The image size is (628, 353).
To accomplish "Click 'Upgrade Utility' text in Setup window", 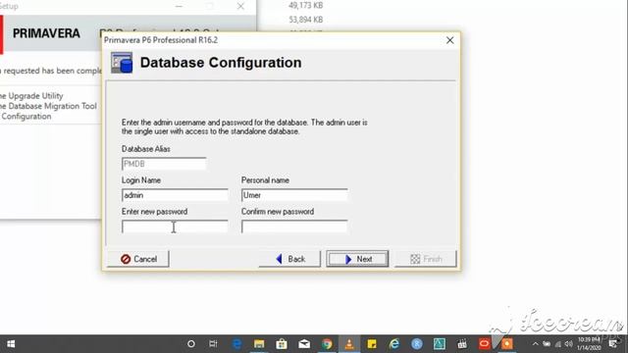I will click(x=35, y=96).
